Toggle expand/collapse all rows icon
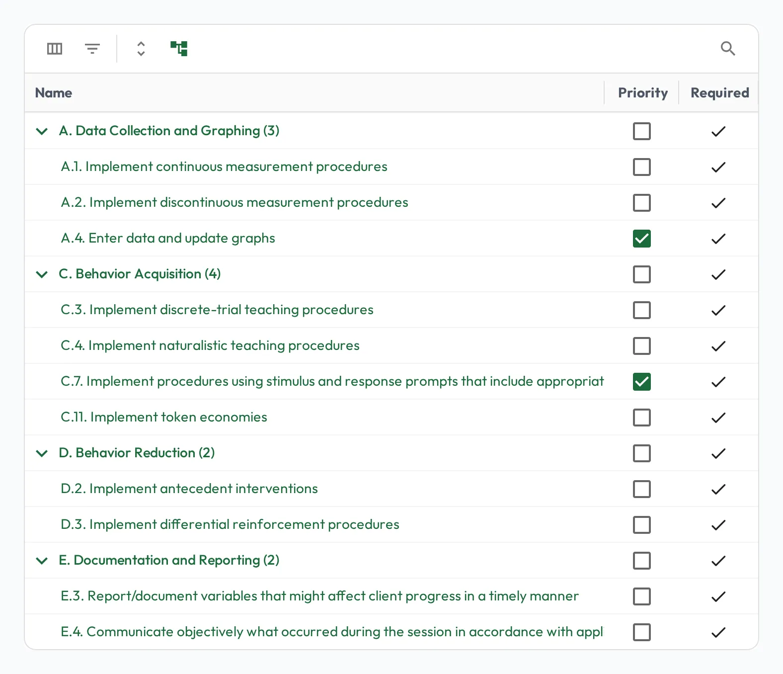The width and height of the screenshot is (783, 674). point(141,49)
